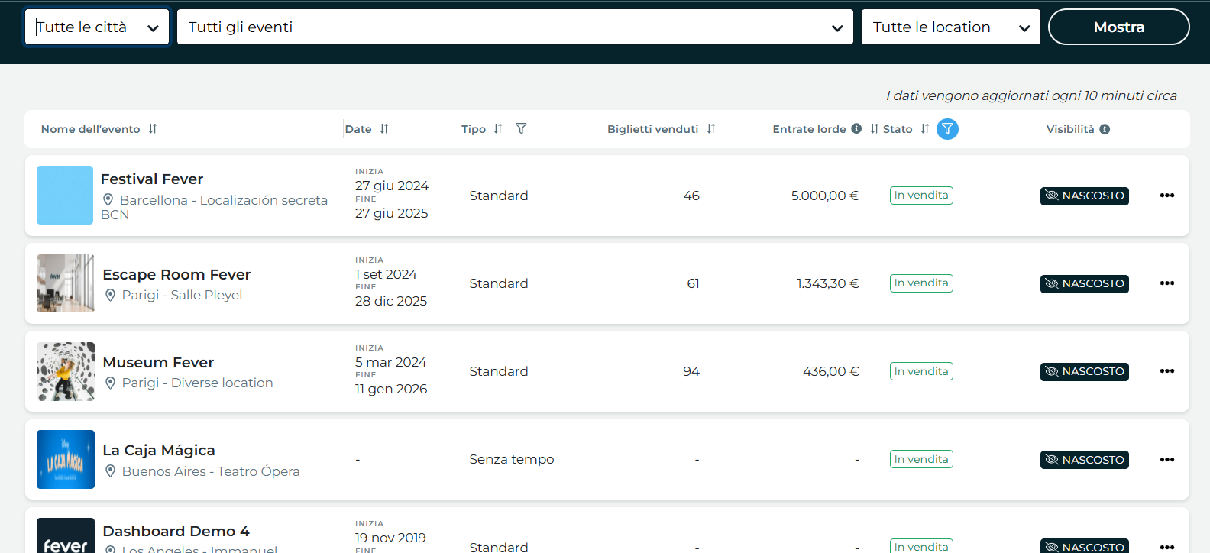
Task: Sort the Date column
Action: pos(384,129)
